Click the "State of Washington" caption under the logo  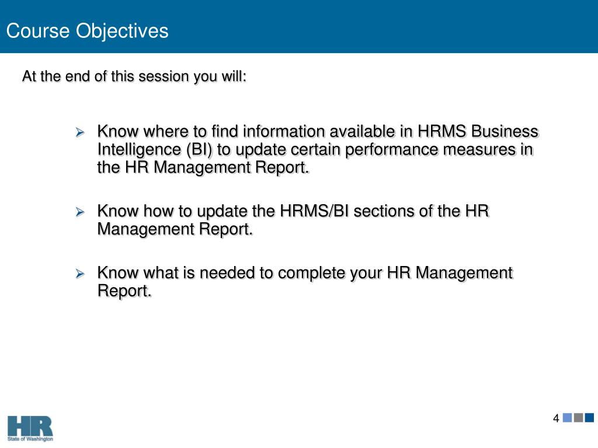pyautogui.click(x=30, y=439)
